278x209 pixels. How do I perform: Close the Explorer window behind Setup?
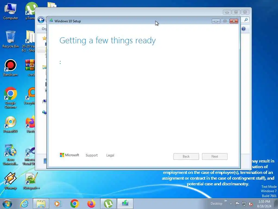click(245, 12)
